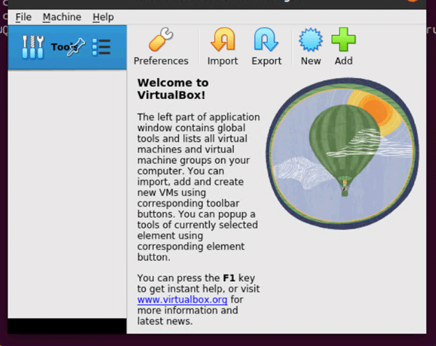Open the File menu
436x346 pixels.
pyautogui.click(x=23, y=17)
